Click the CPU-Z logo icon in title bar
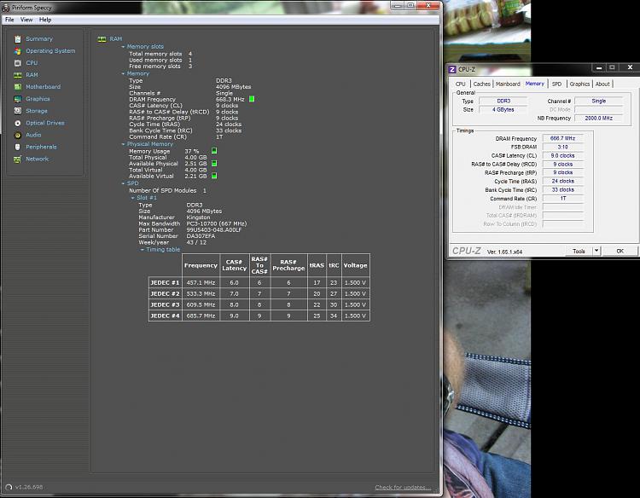This screenshot has height=498, width=640. pyautogui.click(x=451, y=69)
